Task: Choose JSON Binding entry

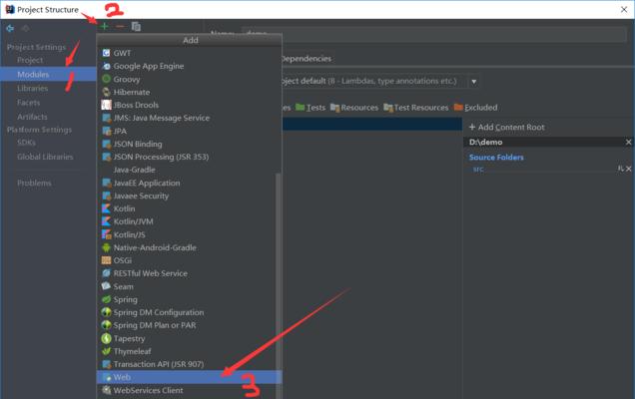Action: click(x=189, y=144)
